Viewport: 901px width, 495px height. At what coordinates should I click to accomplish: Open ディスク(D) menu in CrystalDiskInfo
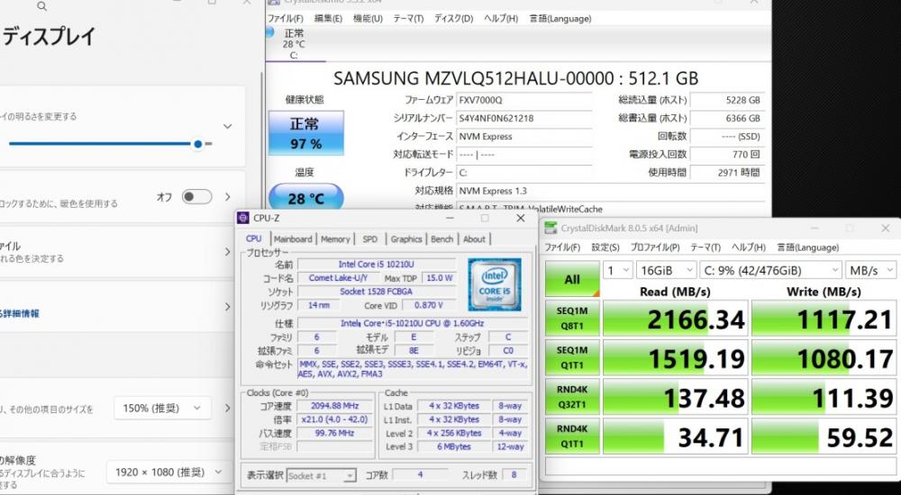pos(453,18)
